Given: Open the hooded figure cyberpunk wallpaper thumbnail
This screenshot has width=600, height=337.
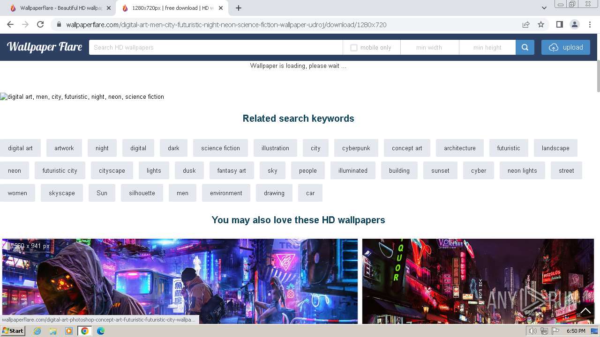Looking at the screenshot, I should [180, 281].
